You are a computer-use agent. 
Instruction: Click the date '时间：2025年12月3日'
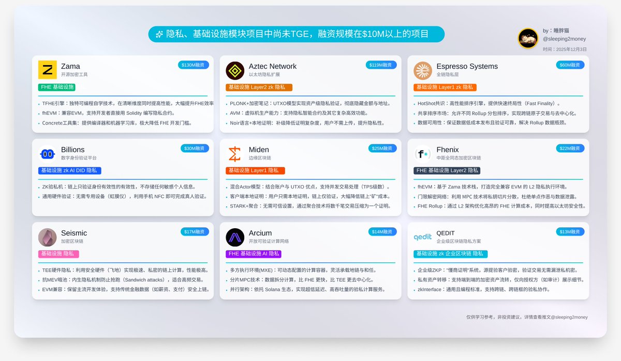[x=565, y=49]
